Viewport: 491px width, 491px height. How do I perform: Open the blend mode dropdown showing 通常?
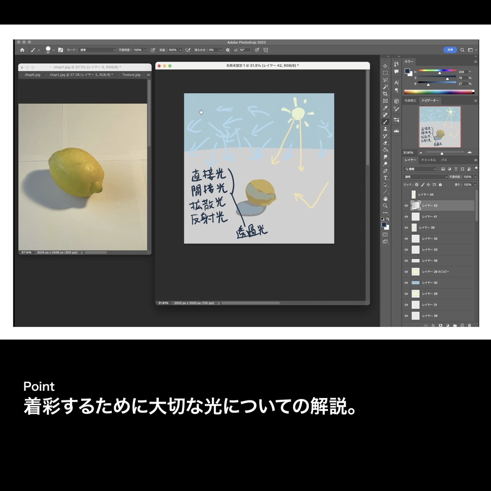pyautogui.click(x=425, y=177)
